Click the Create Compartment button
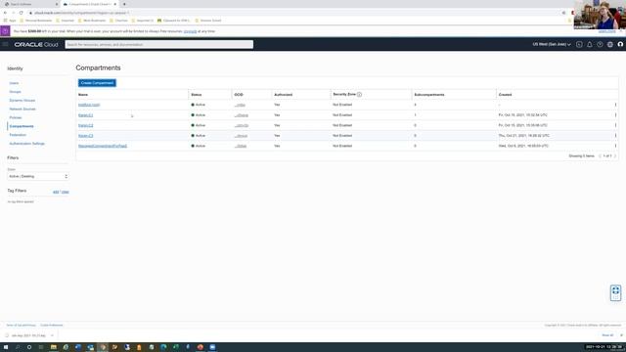Screen dimensions: 626x352 [97, 83]
